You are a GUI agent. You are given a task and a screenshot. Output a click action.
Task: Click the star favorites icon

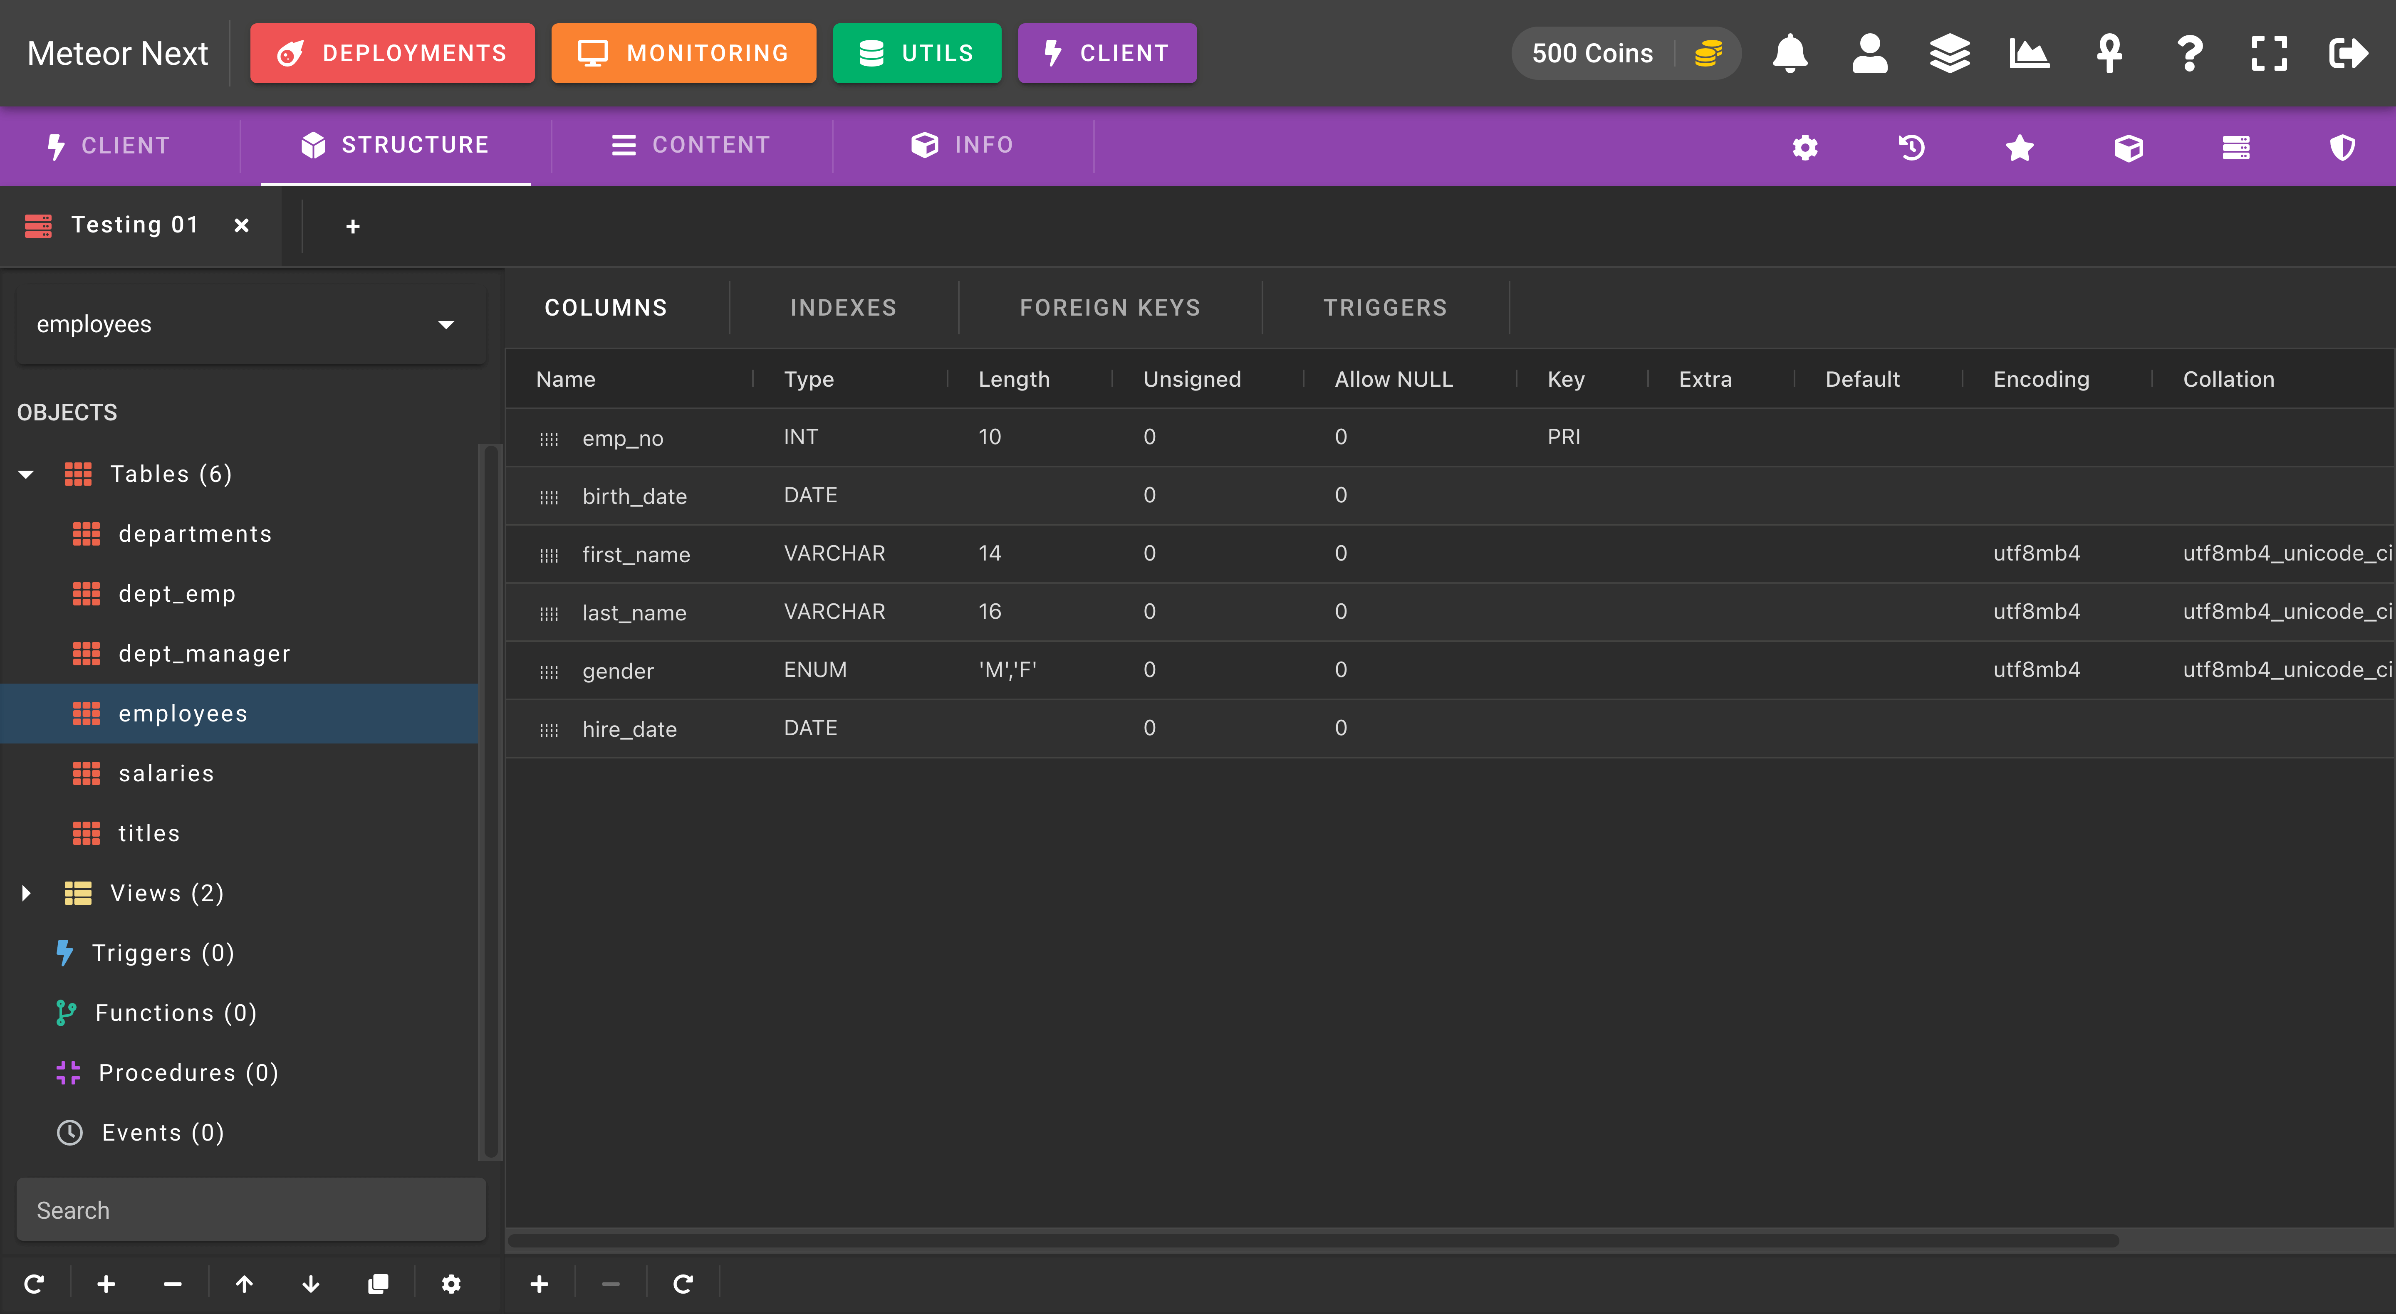(2019, 147)
